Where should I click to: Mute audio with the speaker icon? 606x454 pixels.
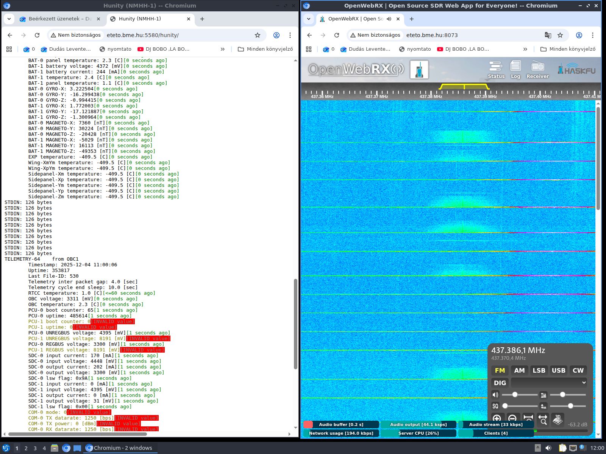(x=495, y=395)
